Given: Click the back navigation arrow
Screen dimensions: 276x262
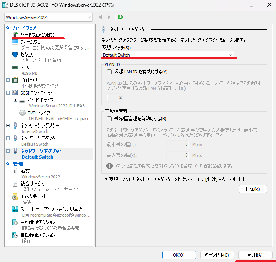Looking at the screenshot, I should (100, 17).
